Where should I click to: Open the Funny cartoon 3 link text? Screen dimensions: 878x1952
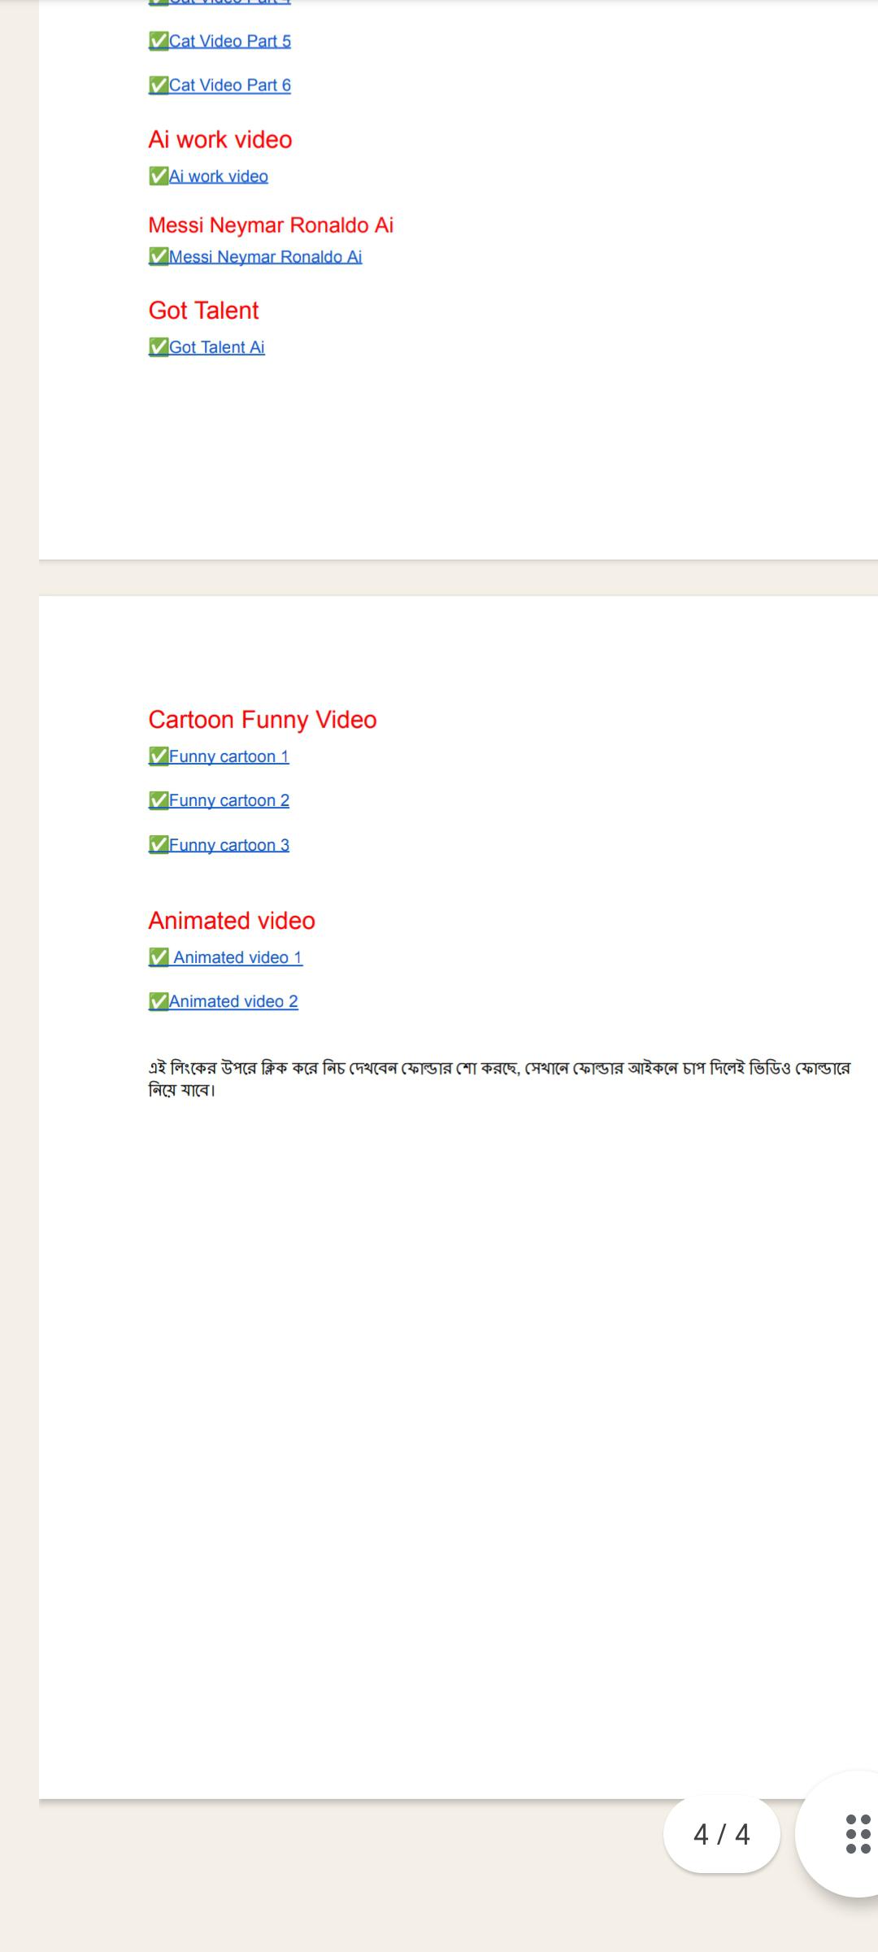[229, 845]
